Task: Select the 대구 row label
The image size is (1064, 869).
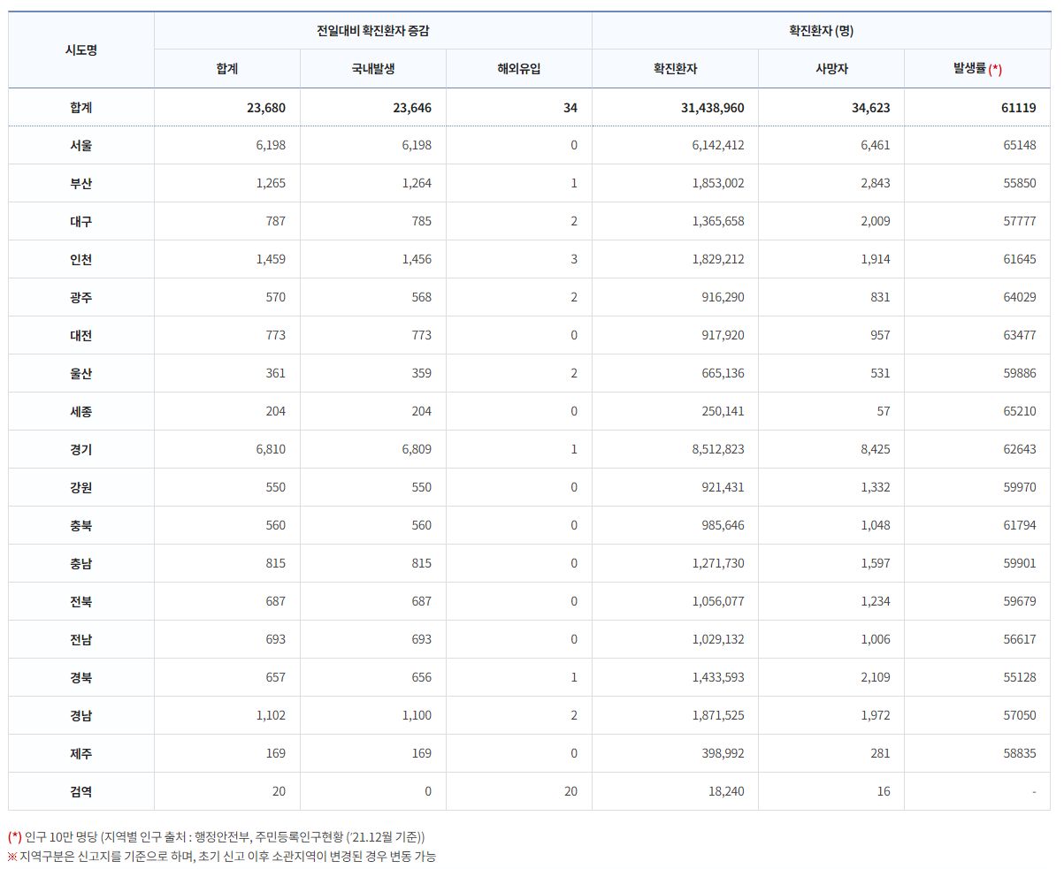Action: tap(81, 221)
